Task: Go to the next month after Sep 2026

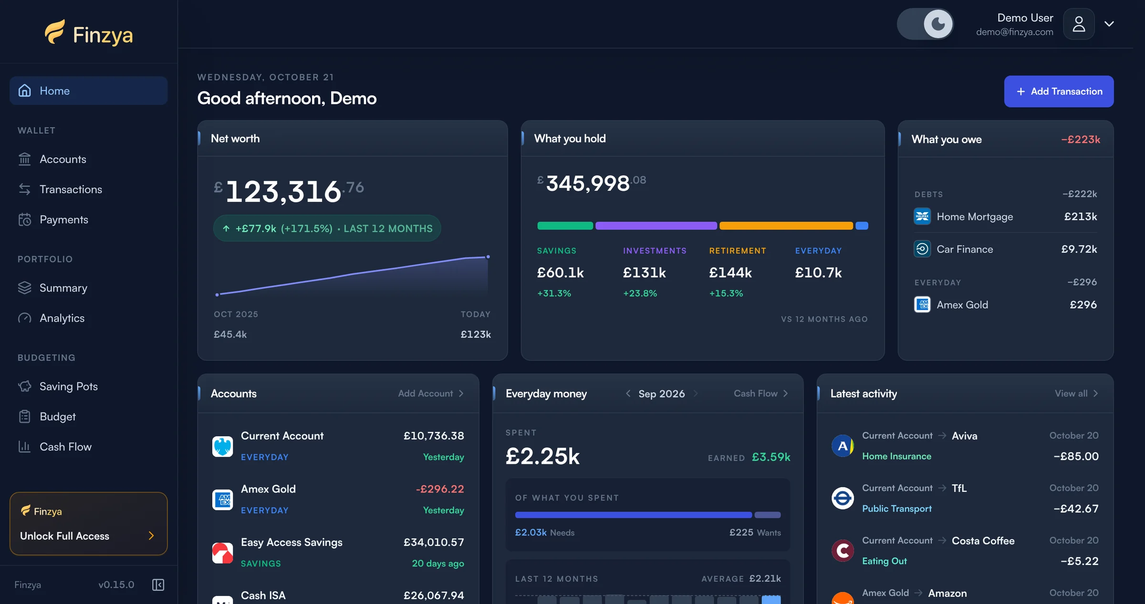Action: tap(696, 393)
